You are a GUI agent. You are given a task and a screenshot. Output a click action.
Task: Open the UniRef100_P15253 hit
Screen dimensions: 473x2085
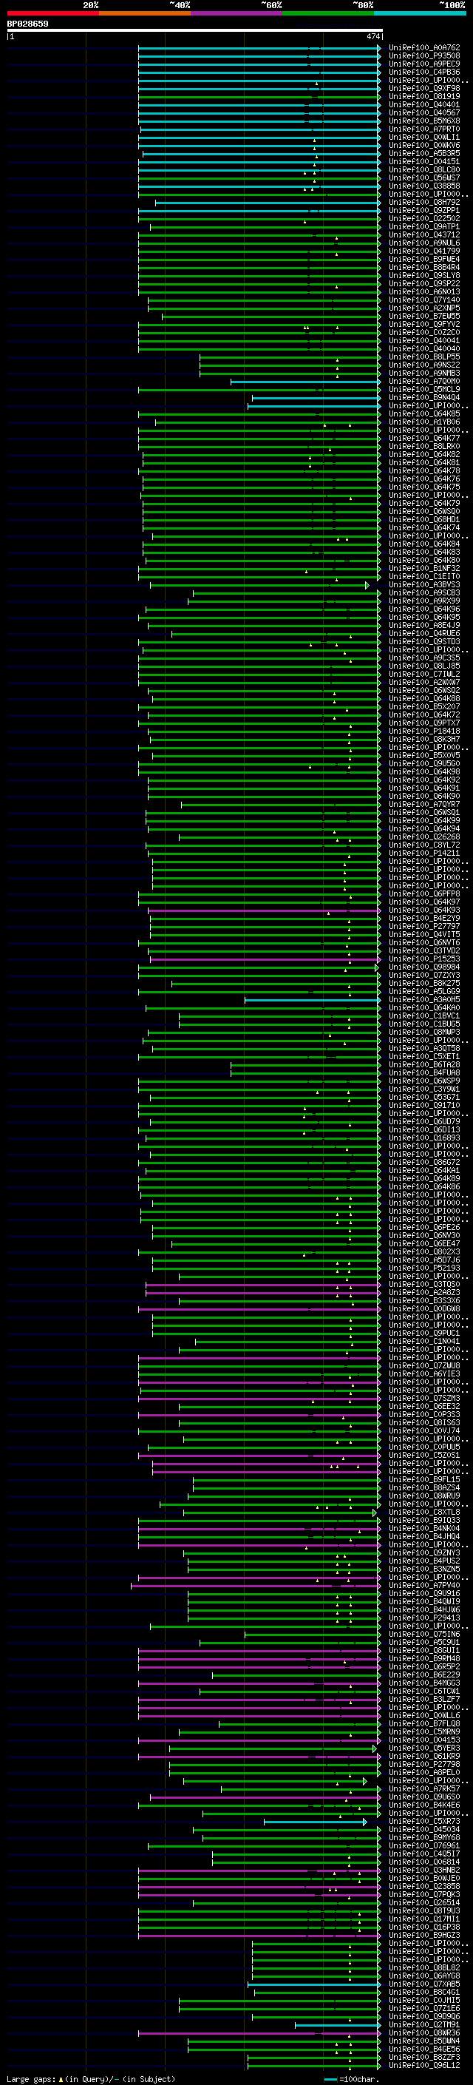click(x=424, y=959)
